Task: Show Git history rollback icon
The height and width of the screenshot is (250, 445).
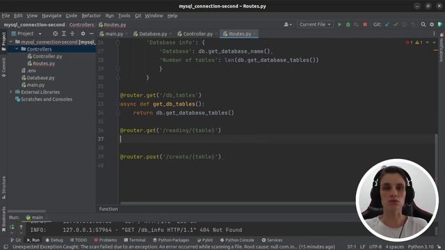Action: 412,25
